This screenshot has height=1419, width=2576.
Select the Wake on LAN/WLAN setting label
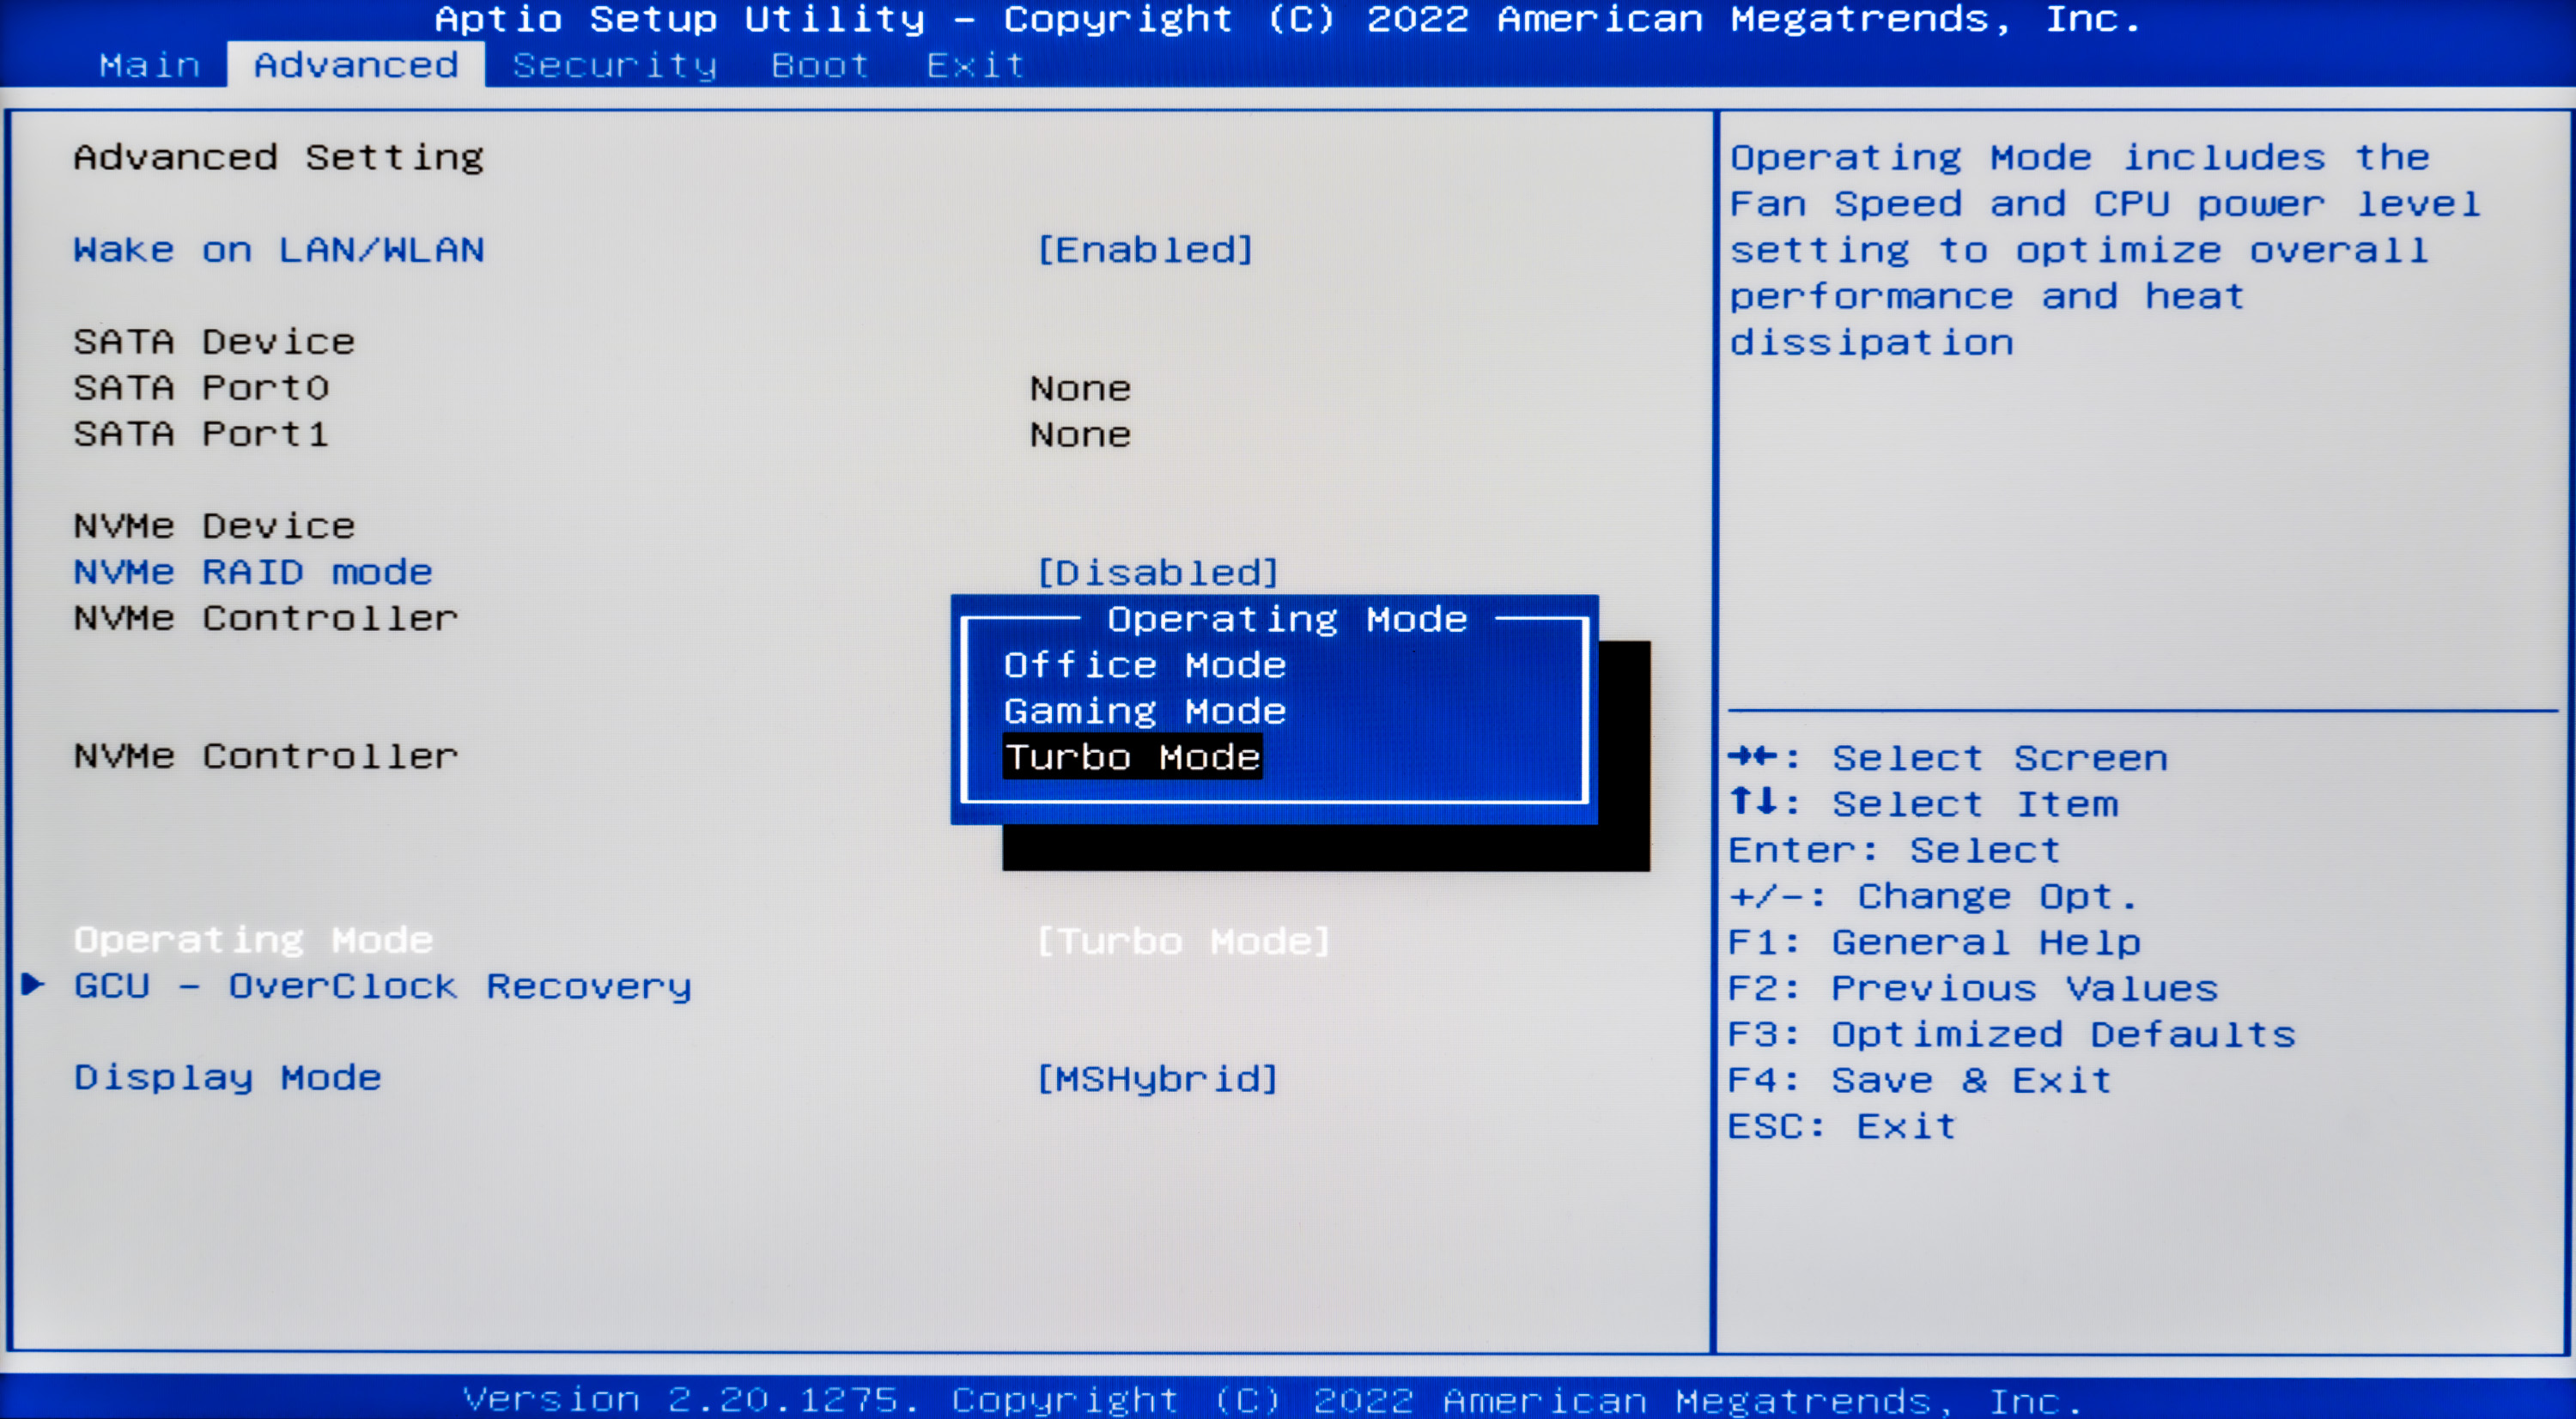click(x=279, y=249)
